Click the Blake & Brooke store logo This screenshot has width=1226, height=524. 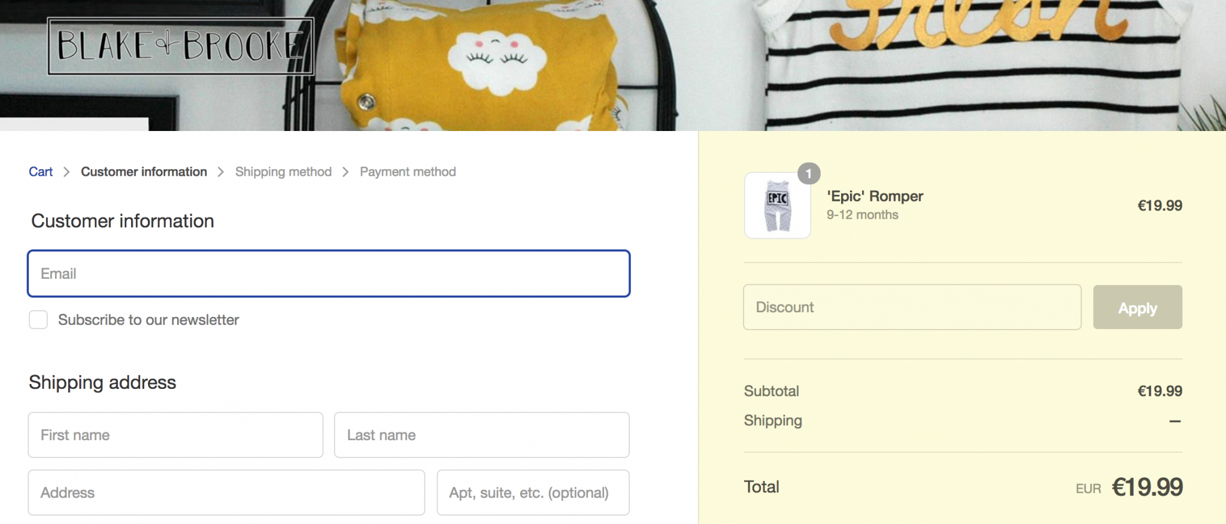[x=180, y=46]
